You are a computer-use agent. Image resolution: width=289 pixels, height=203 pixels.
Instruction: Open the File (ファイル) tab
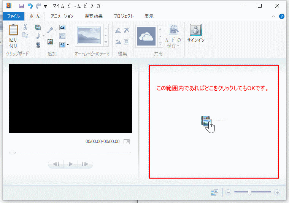[x=13, y=16]
